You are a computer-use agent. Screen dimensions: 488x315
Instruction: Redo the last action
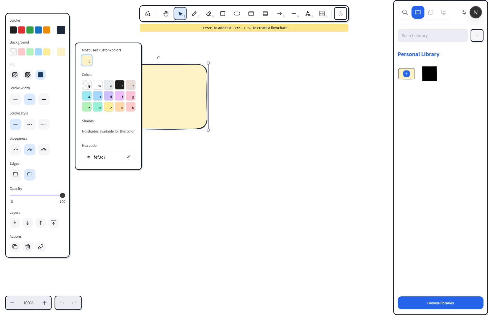75,303
